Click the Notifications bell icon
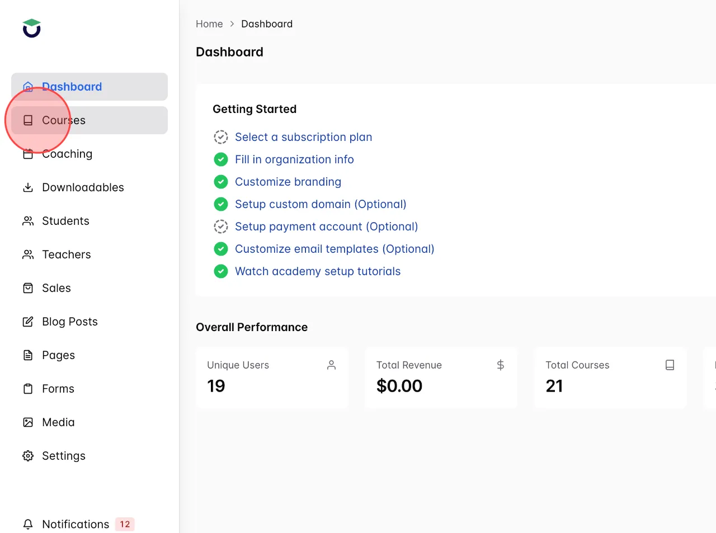The height and width of the screenshot is (533, 716). (x=28, y=524)
